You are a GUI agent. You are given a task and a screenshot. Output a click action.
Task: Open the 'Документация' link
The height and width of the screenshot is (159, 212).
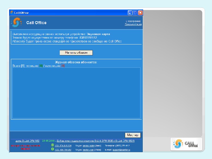click(x=133, y=24)
